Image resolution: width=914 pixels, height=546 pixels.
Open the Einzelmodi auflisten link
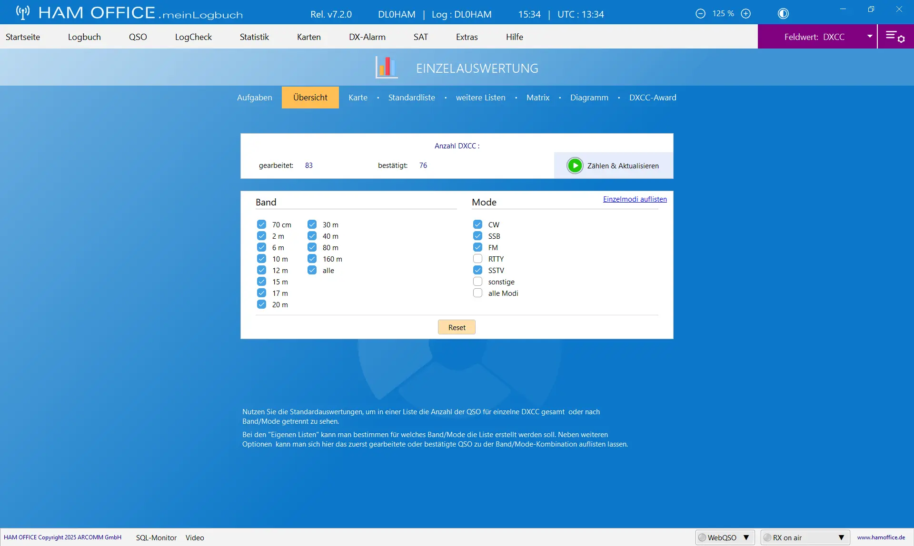point(635,199)
